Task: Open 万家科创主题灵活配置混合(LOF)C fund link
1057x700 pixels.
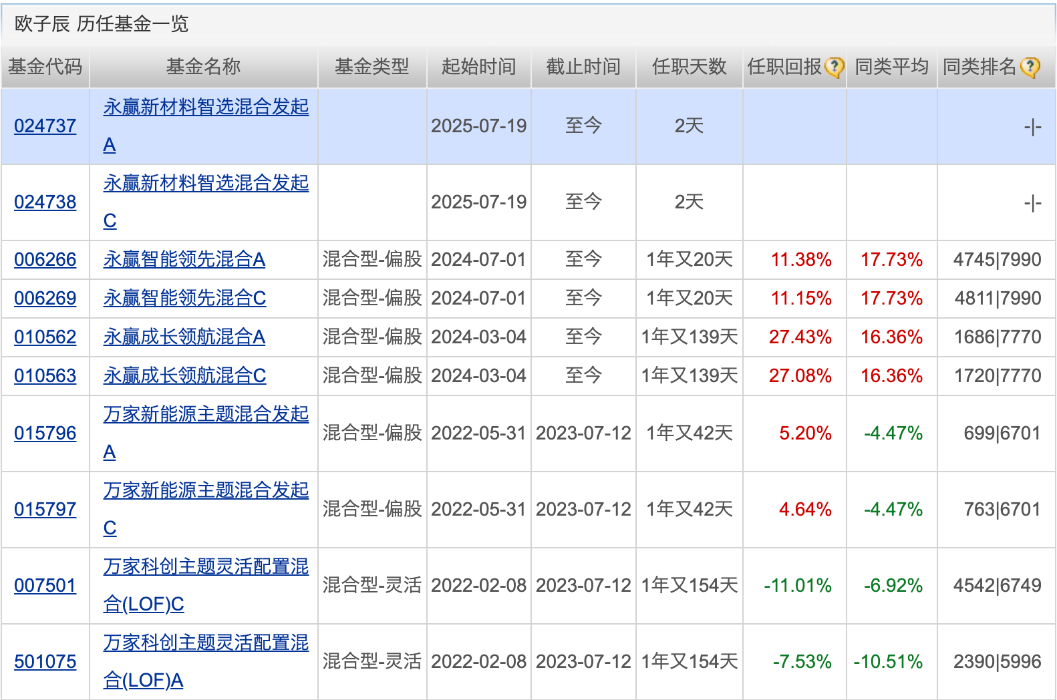Action: (x=206, y=585)
